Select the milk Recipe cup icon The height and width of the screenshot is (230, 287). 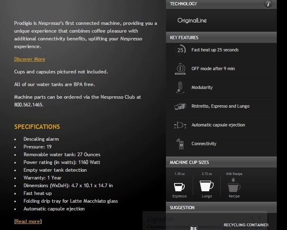tap(234, 185)
